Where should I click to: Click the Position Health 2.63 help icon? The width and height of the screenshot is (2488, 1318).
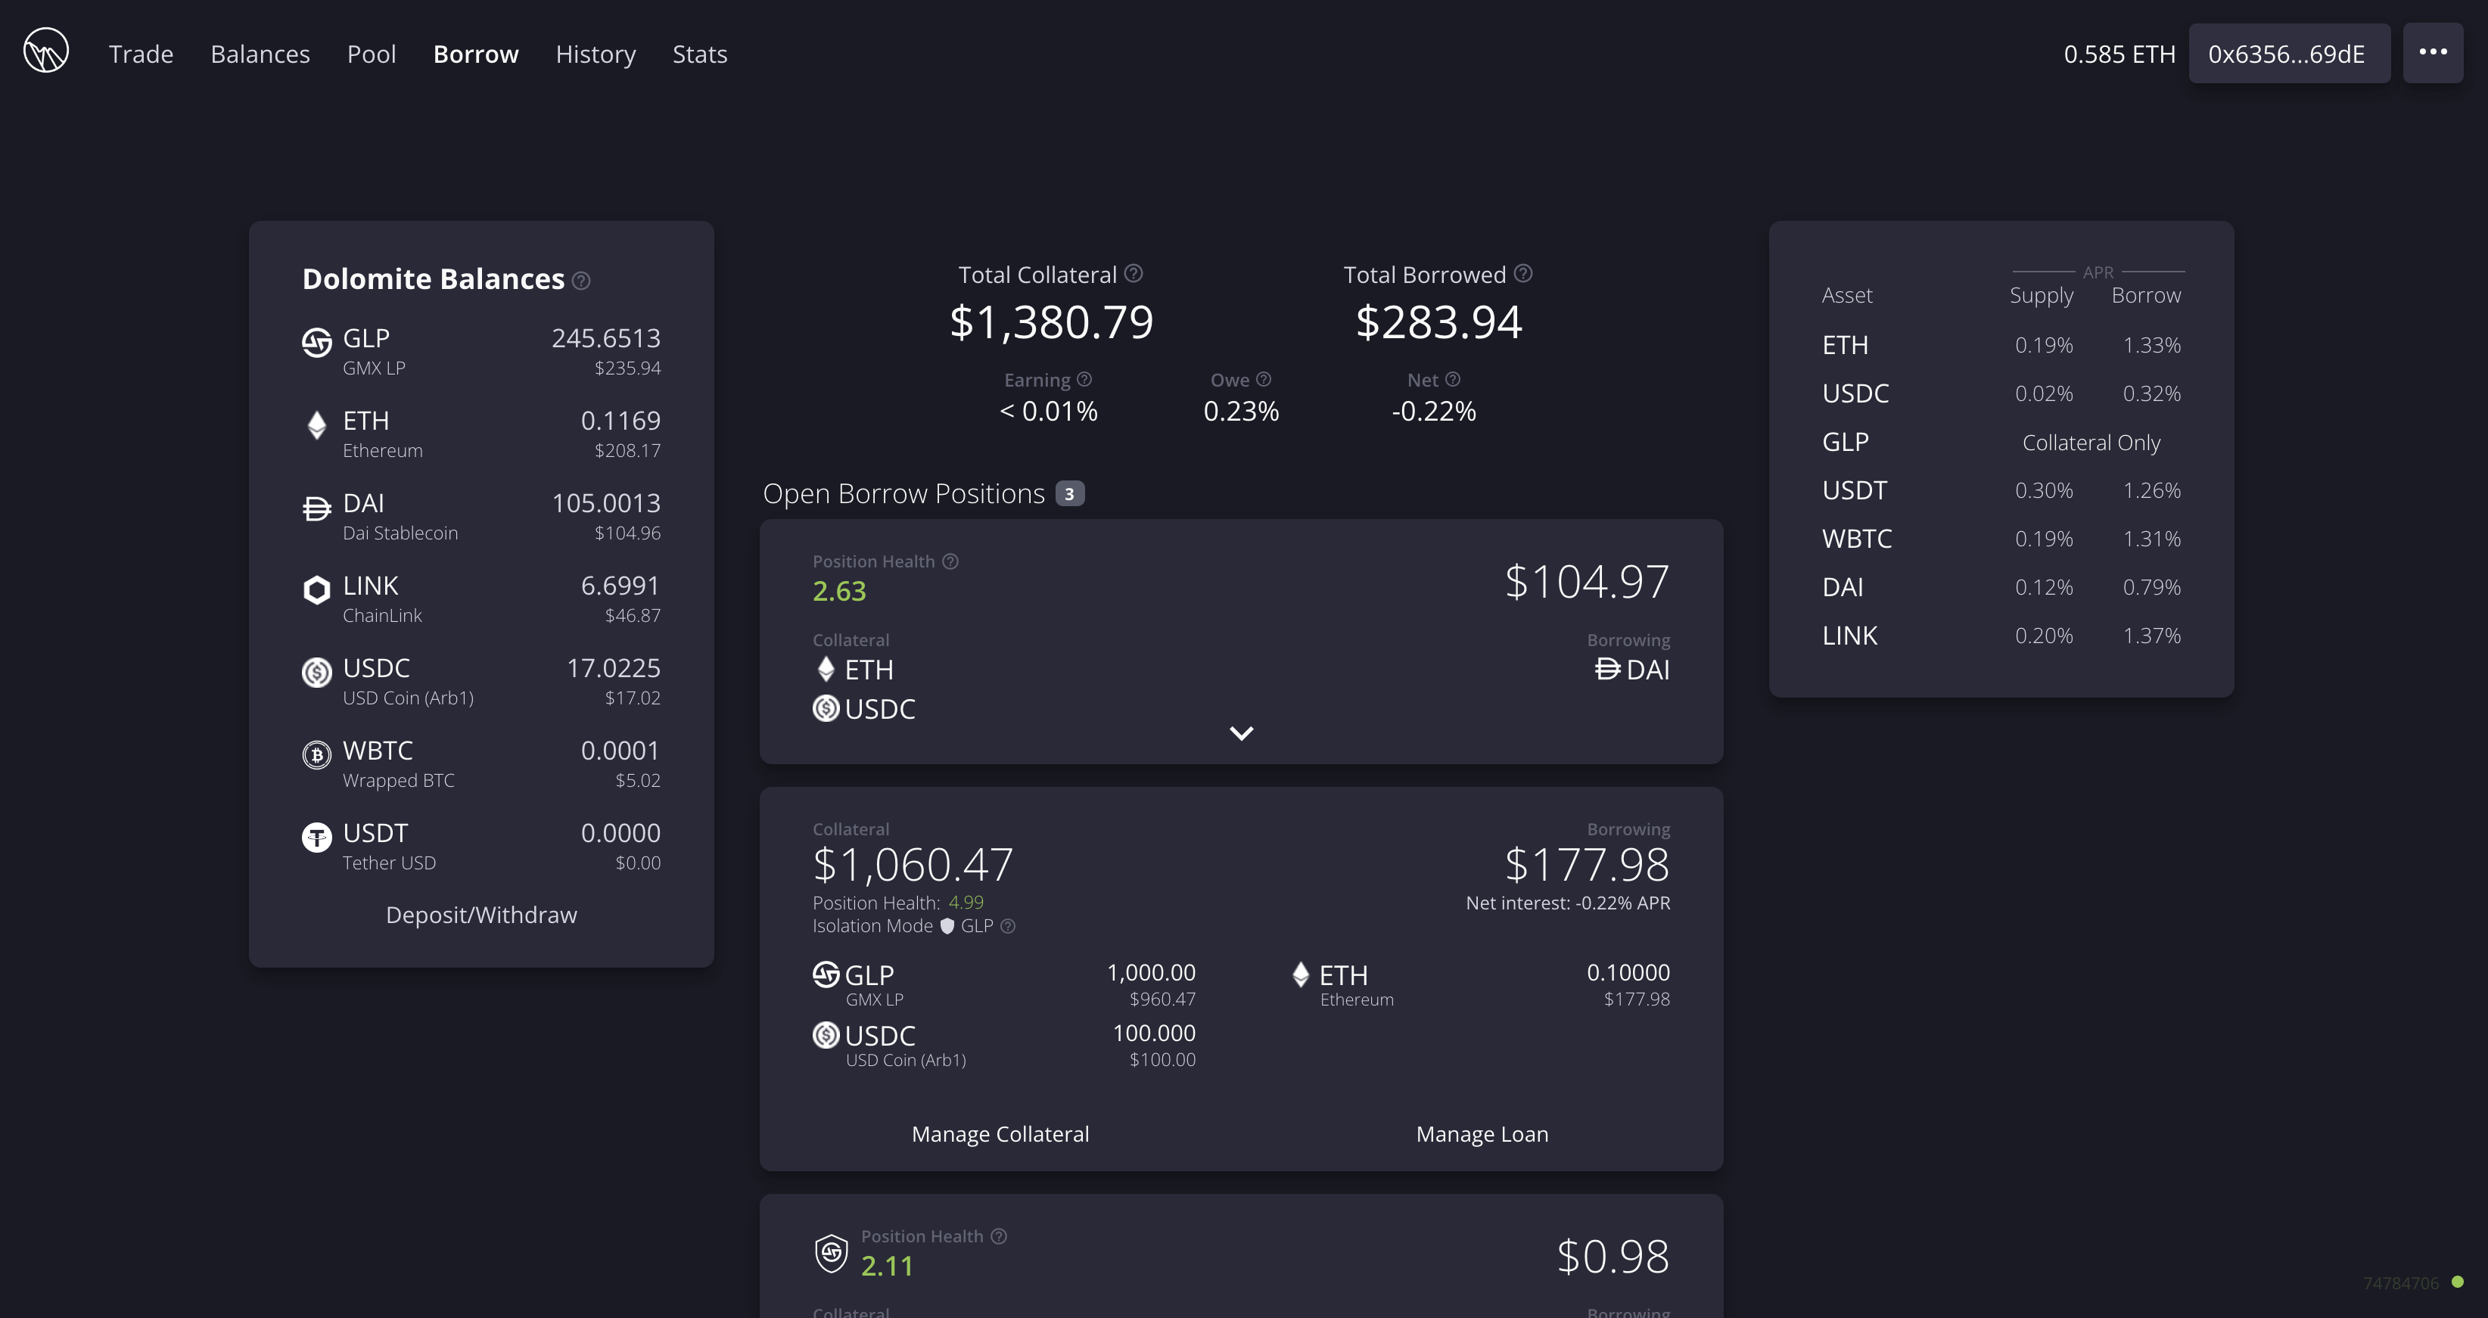[950, 561]
